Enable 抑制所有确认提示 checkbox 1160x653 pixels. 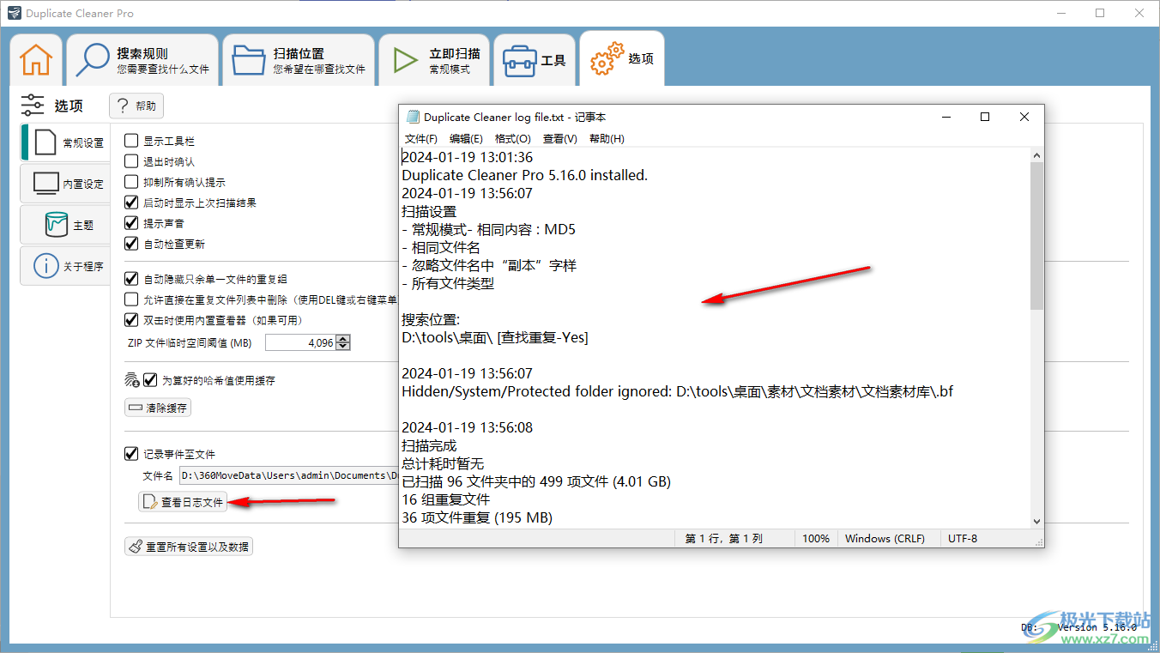[131, 182]
